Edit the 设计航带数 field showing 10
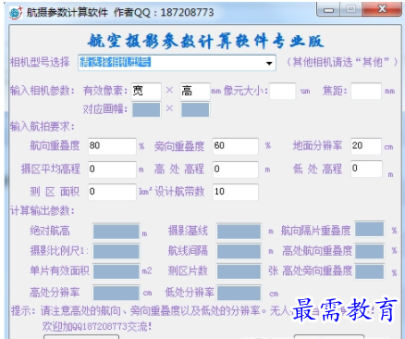This screenshot has height=339, width=405. 236,192
